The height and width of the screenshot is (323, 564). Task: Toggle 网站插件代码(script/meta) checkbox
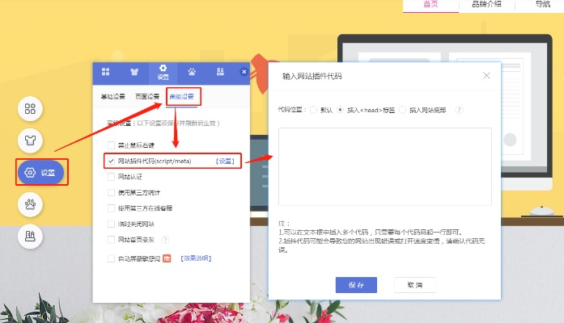(x=111, y=161)
